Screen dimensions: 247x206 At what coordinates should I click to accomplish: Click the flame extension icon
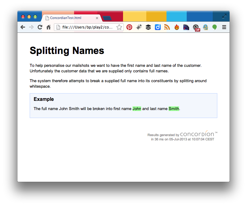tap(177, 27)
